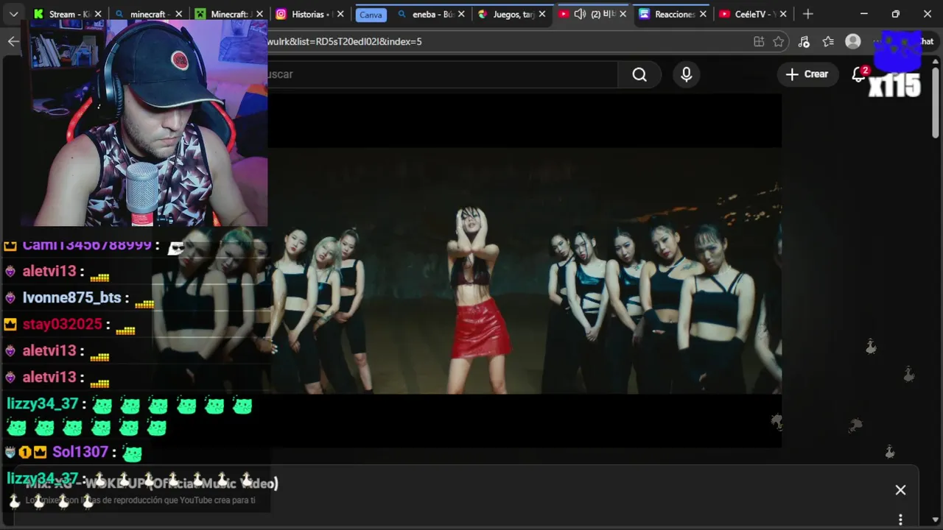943x530 pixels.
Task: Close the Historias tab
Action: coord(340,14)
